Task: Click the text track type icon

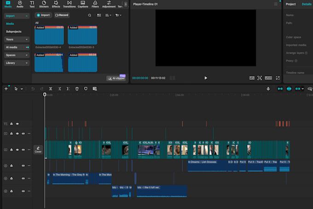Action: point(6,124)
